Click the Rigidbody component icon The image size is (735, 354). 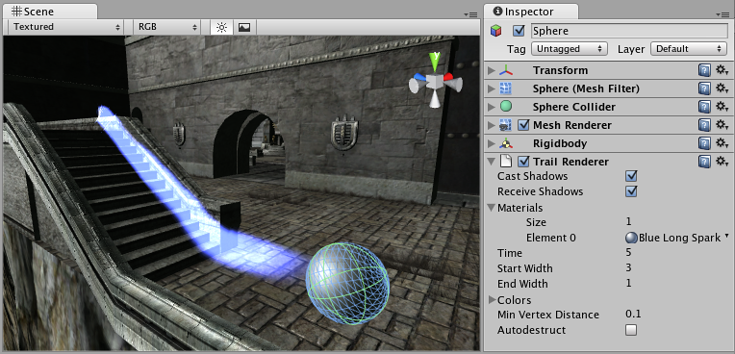coord(506,143)
